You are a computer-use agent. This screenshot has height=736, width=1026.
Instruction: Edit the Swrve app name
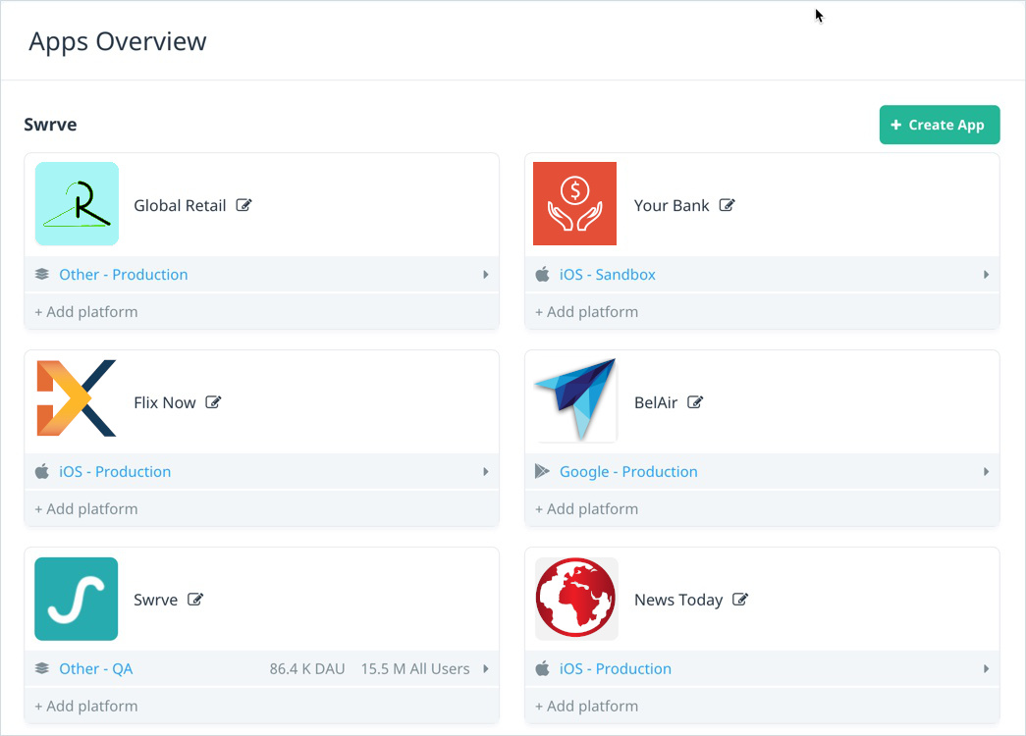click(195, 599)
